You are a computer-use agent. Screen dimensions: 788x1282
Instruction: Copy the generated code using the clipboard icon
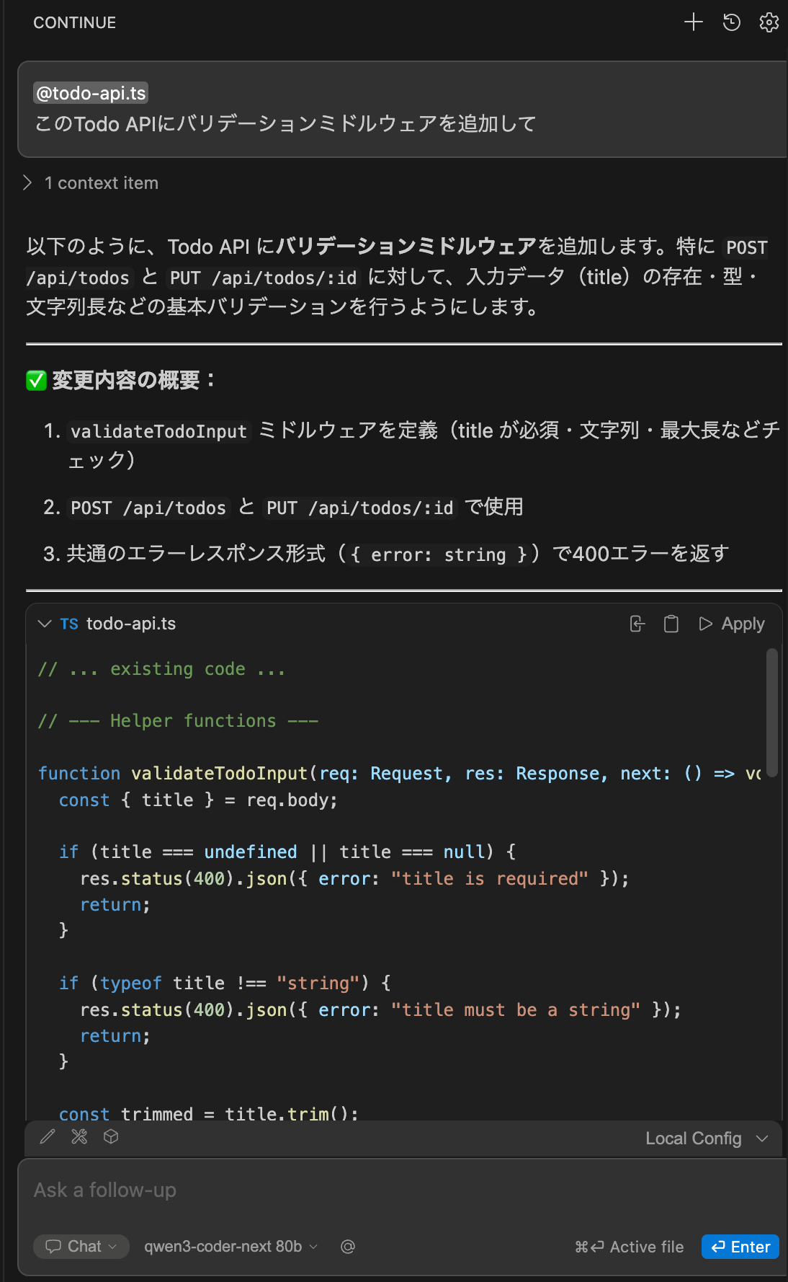(671, 624)
